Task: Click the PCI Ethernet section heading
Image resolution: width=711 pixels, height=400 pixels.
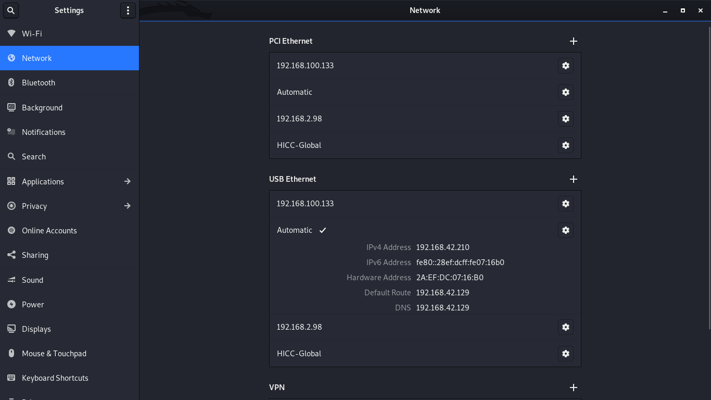Action: (x=290, y=41)
